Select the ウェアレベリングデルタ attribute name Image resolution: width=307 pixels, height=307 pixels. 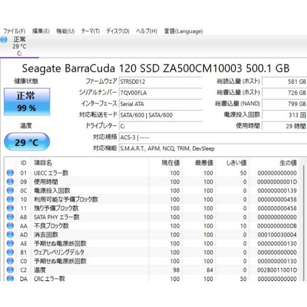point(59,252)
